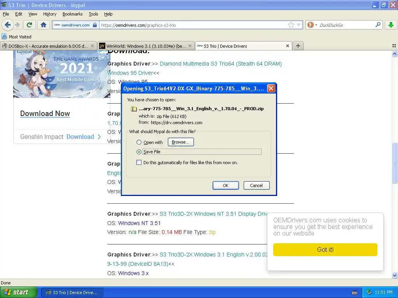Click Download Now in the ad
Screen dimensions: 398x298
pos(45,114)
